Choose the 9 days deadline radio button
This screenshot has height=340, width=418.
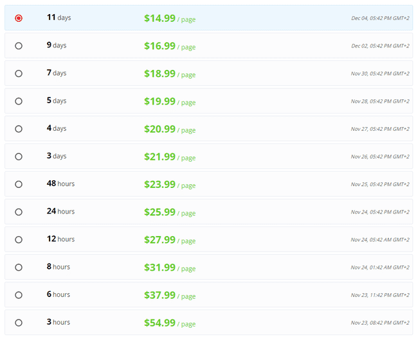click(19, 46)
